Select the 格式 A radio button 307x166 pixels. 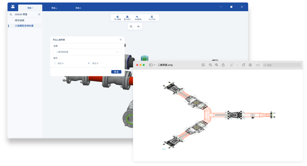[55, 63]
